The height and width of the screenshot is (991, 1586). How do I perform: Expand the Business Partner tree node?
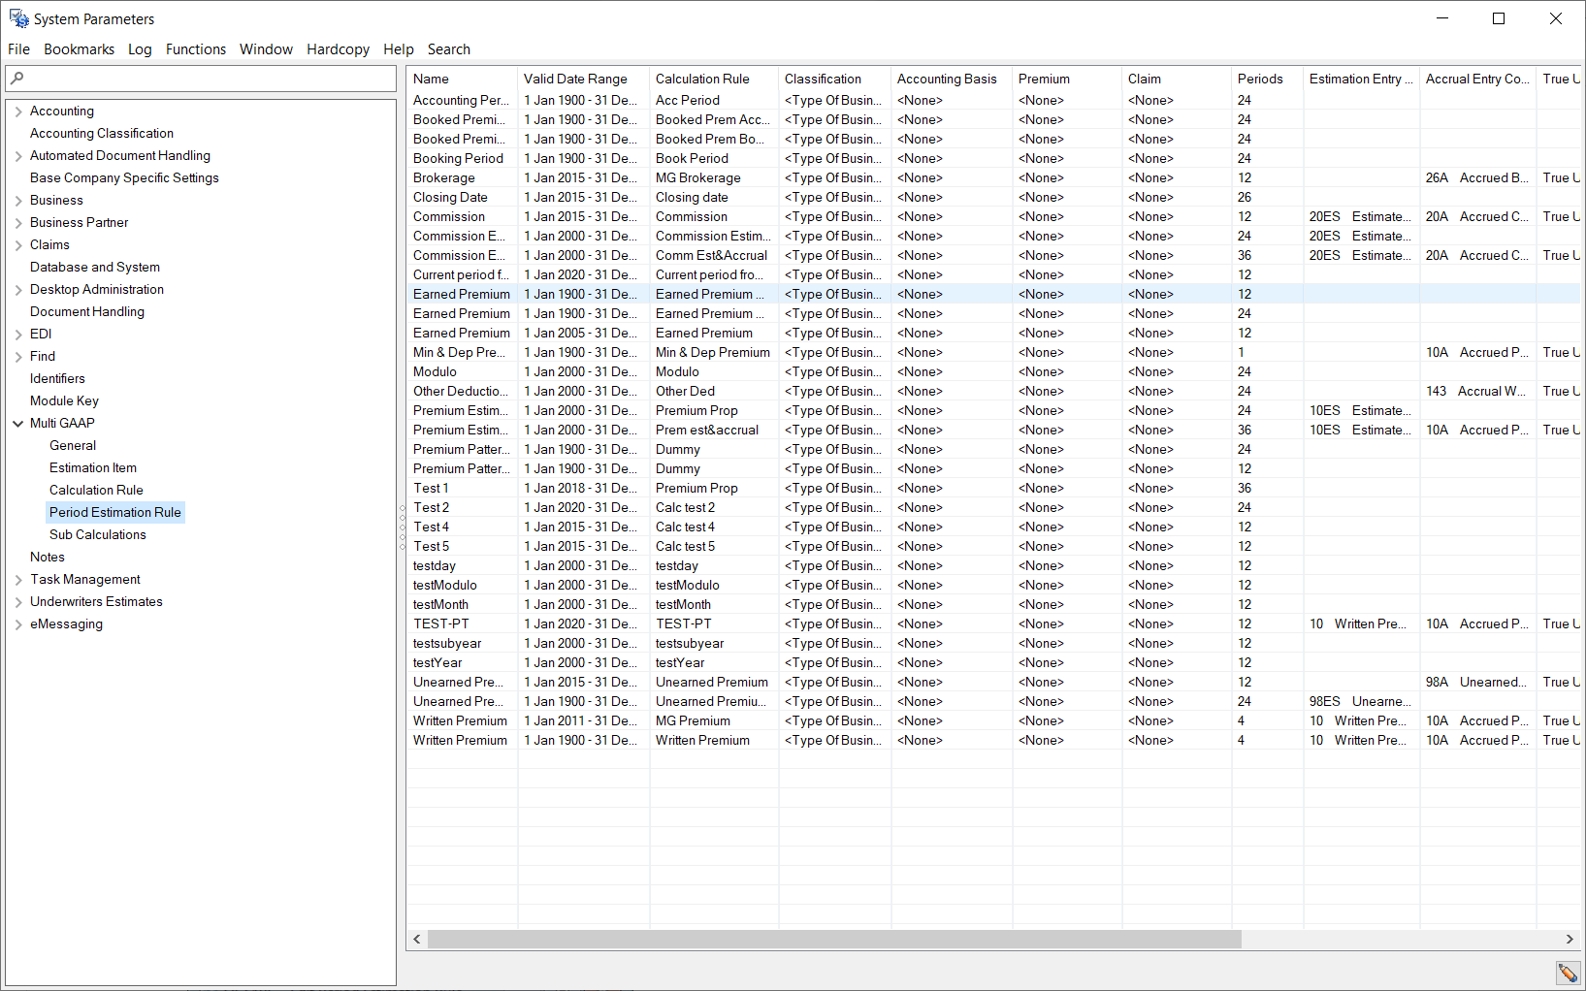pos(18,223)
